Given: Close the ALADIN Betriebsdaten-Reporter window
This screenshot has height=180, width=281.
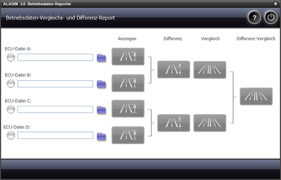Looking at the screenshot, I should pos(275,4).
